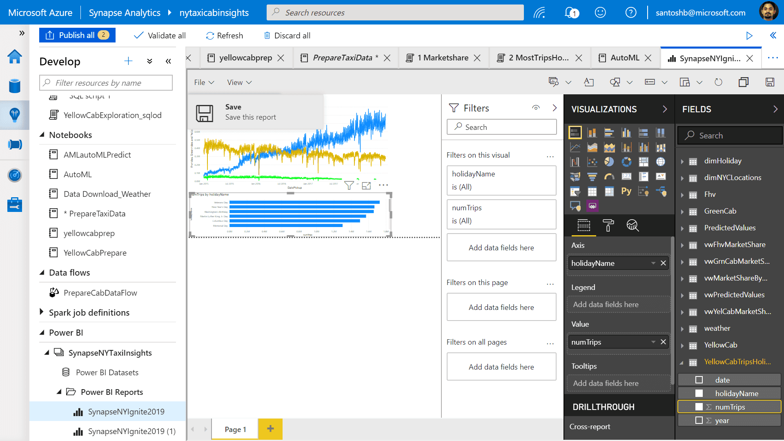This screenshot has width=784, height=441.
Task: Switch to the 1 Marketshare tab
Action: click(443, 58)
